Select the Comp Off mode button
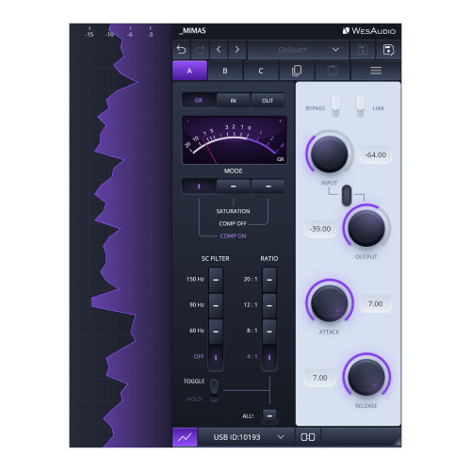 point(268,187)
